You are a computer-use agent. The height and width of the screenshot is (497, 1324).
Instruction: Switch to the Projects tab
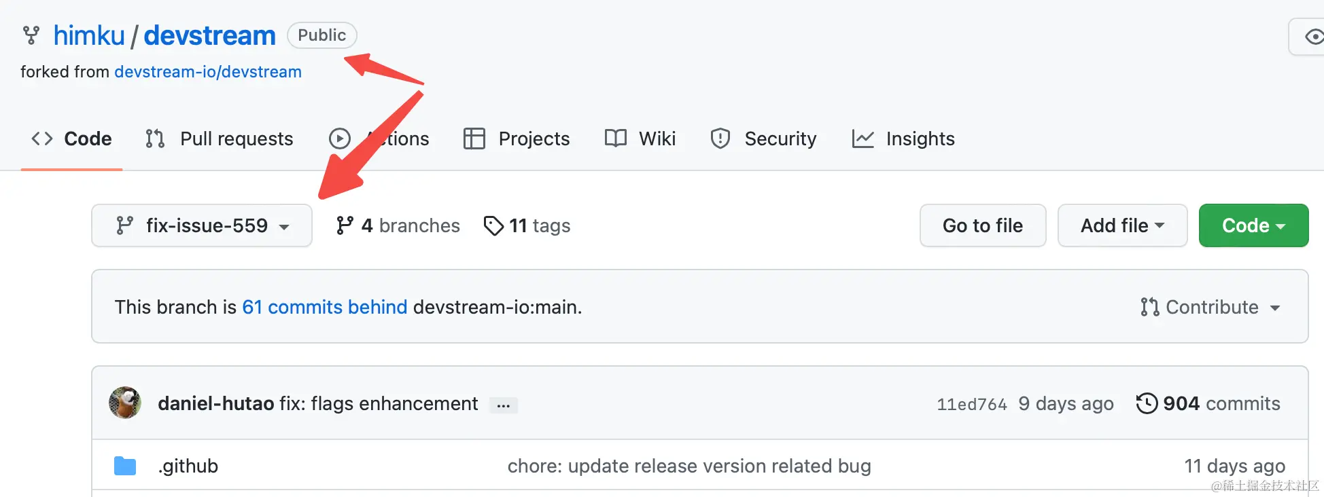tap(517, 139)
